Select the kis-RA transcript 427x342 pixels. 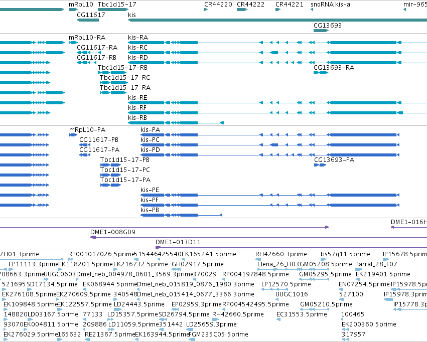click(277, 43)
